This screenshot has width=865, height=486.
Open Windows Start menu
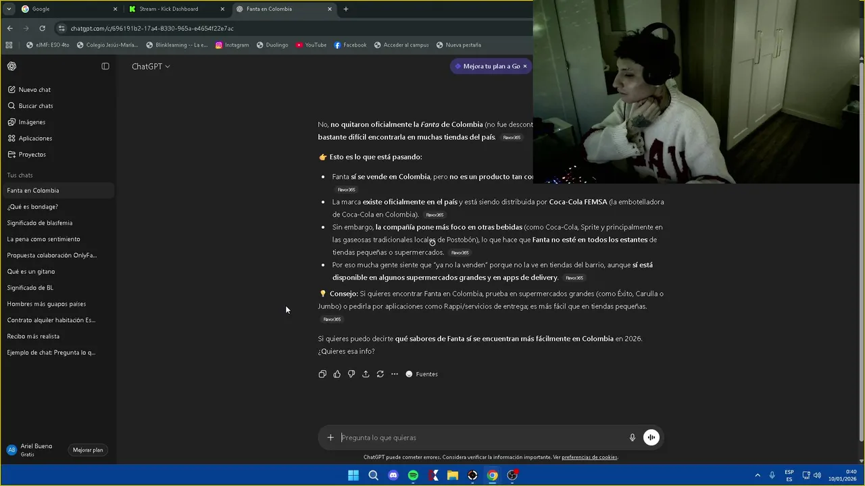tap(353, 475)
